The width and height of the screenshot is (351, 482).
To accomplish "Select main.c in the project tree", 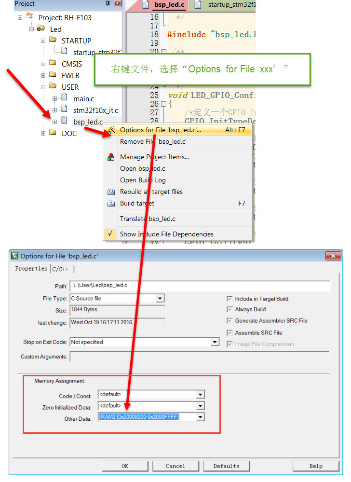I will click(83, 99).
